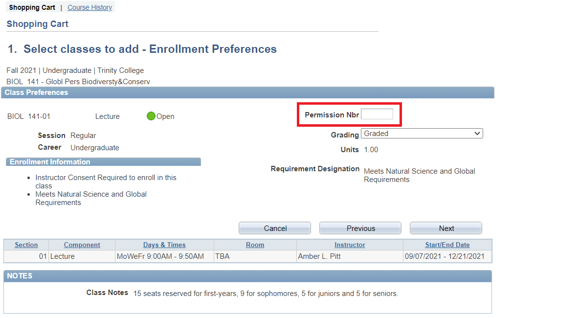579x318 pixels.
Task: Select the Shopping Cart tab
Action: tap(32, 7)
